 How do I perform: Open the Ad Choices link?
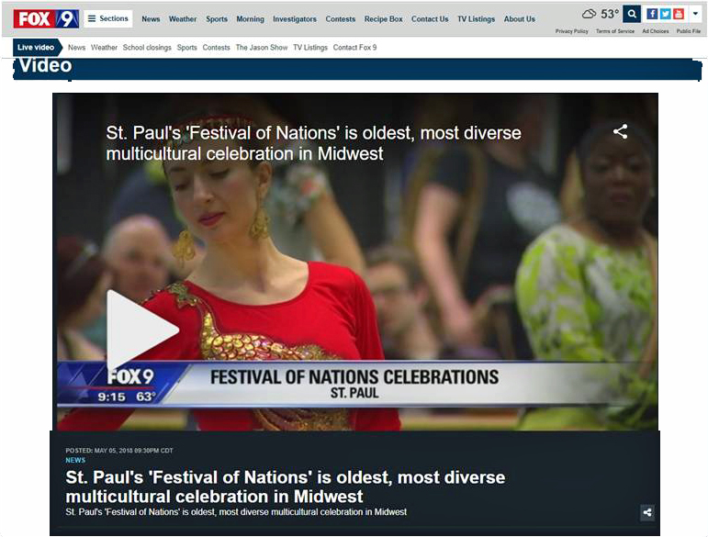point(656,31)
